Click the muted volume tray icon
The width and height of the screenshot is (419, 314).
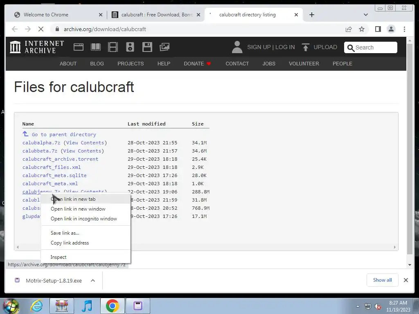point(378,306)
